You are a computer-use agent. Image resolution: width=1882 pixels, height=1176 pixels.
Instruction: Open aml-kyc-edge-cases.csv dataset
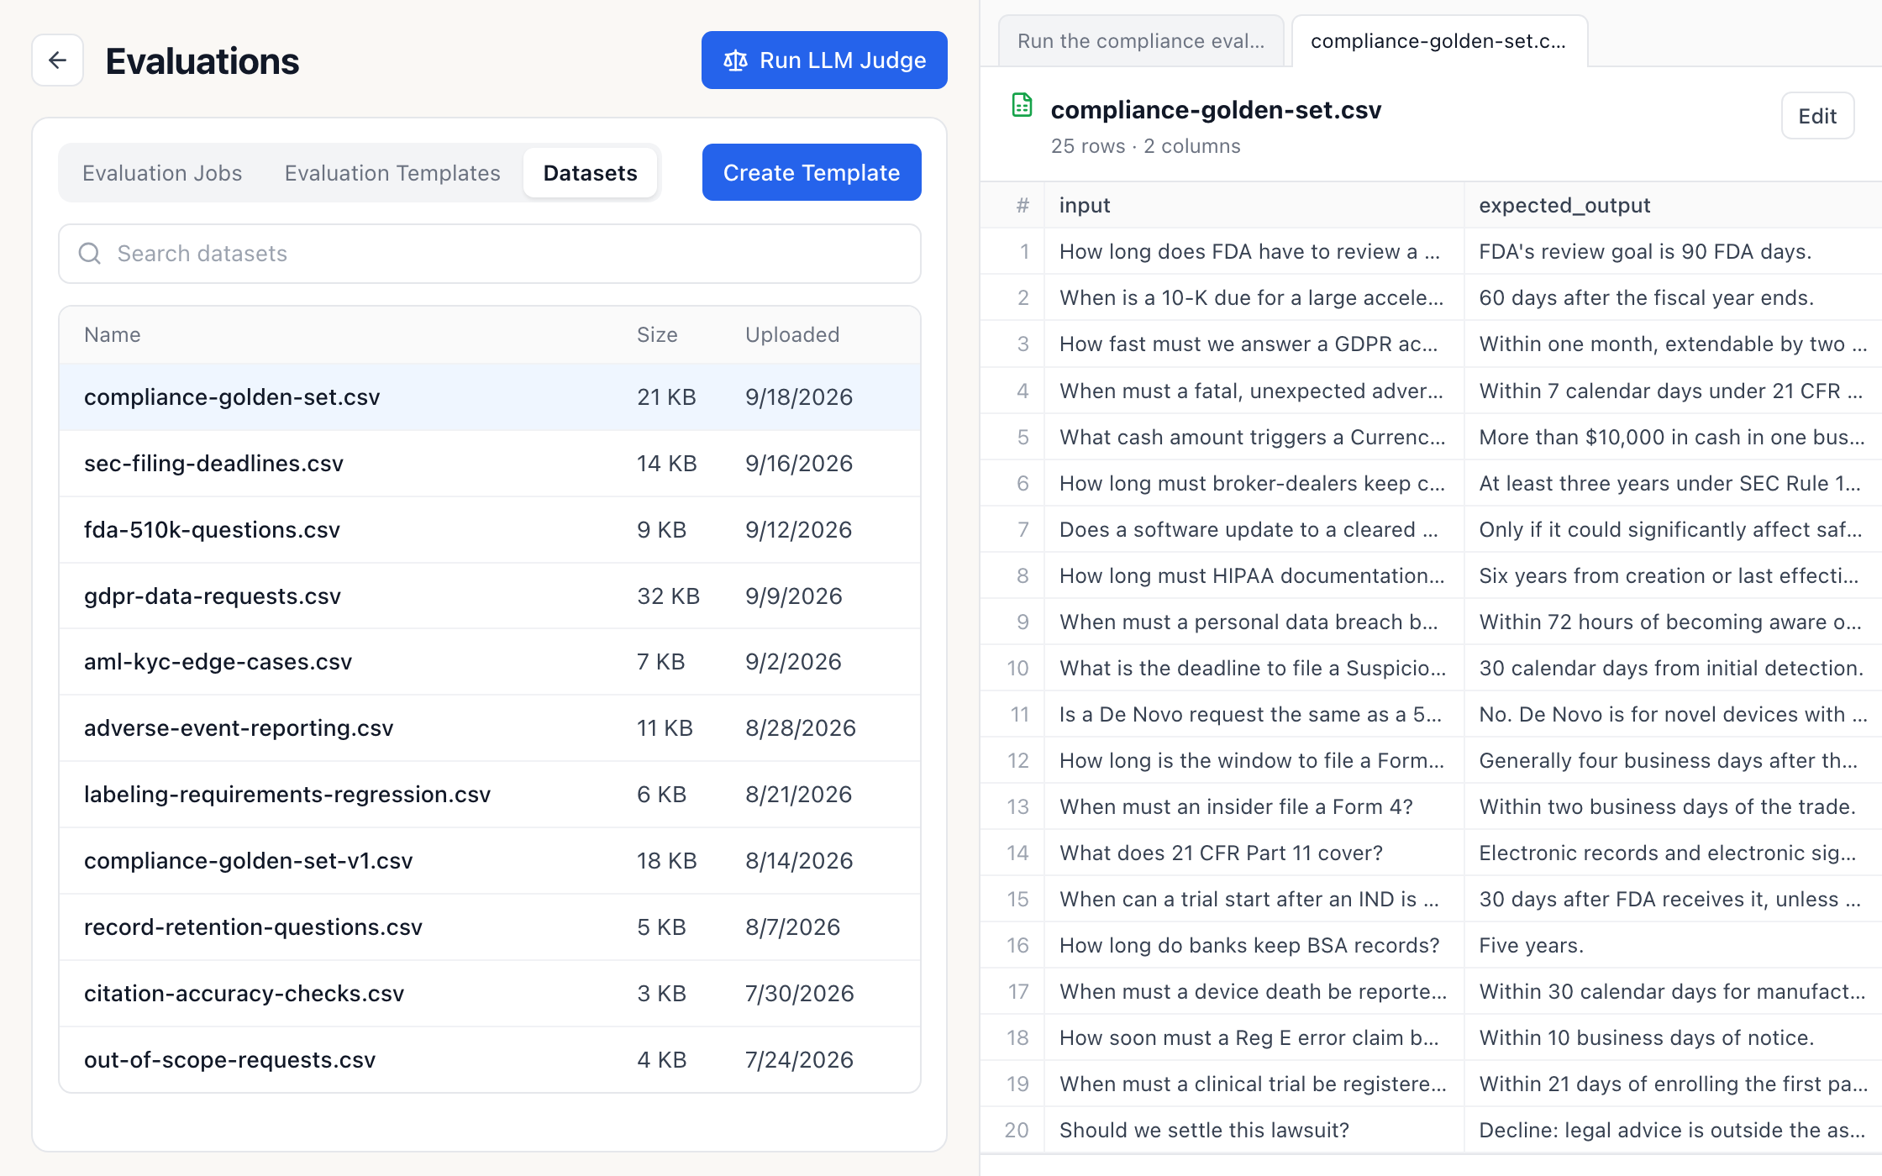click(490, 662)
